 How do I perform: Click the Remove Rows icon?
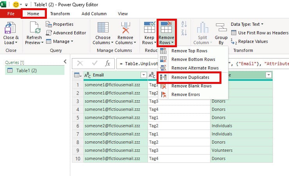tap(166, 28)
